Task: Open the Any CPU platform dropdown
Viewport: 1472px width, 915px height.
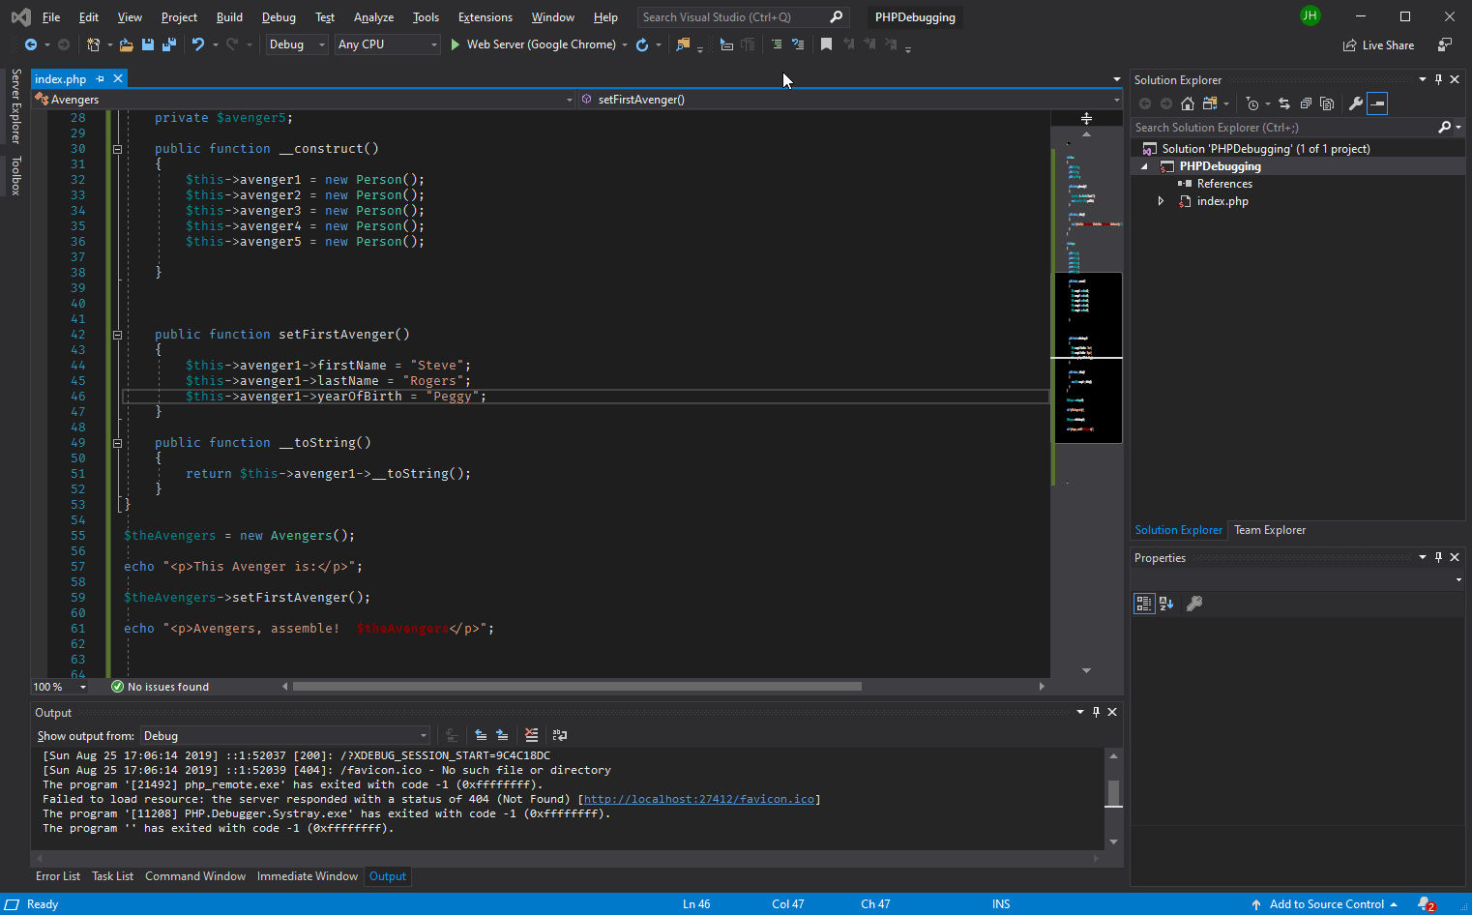Action: click(x=387, y=44)
